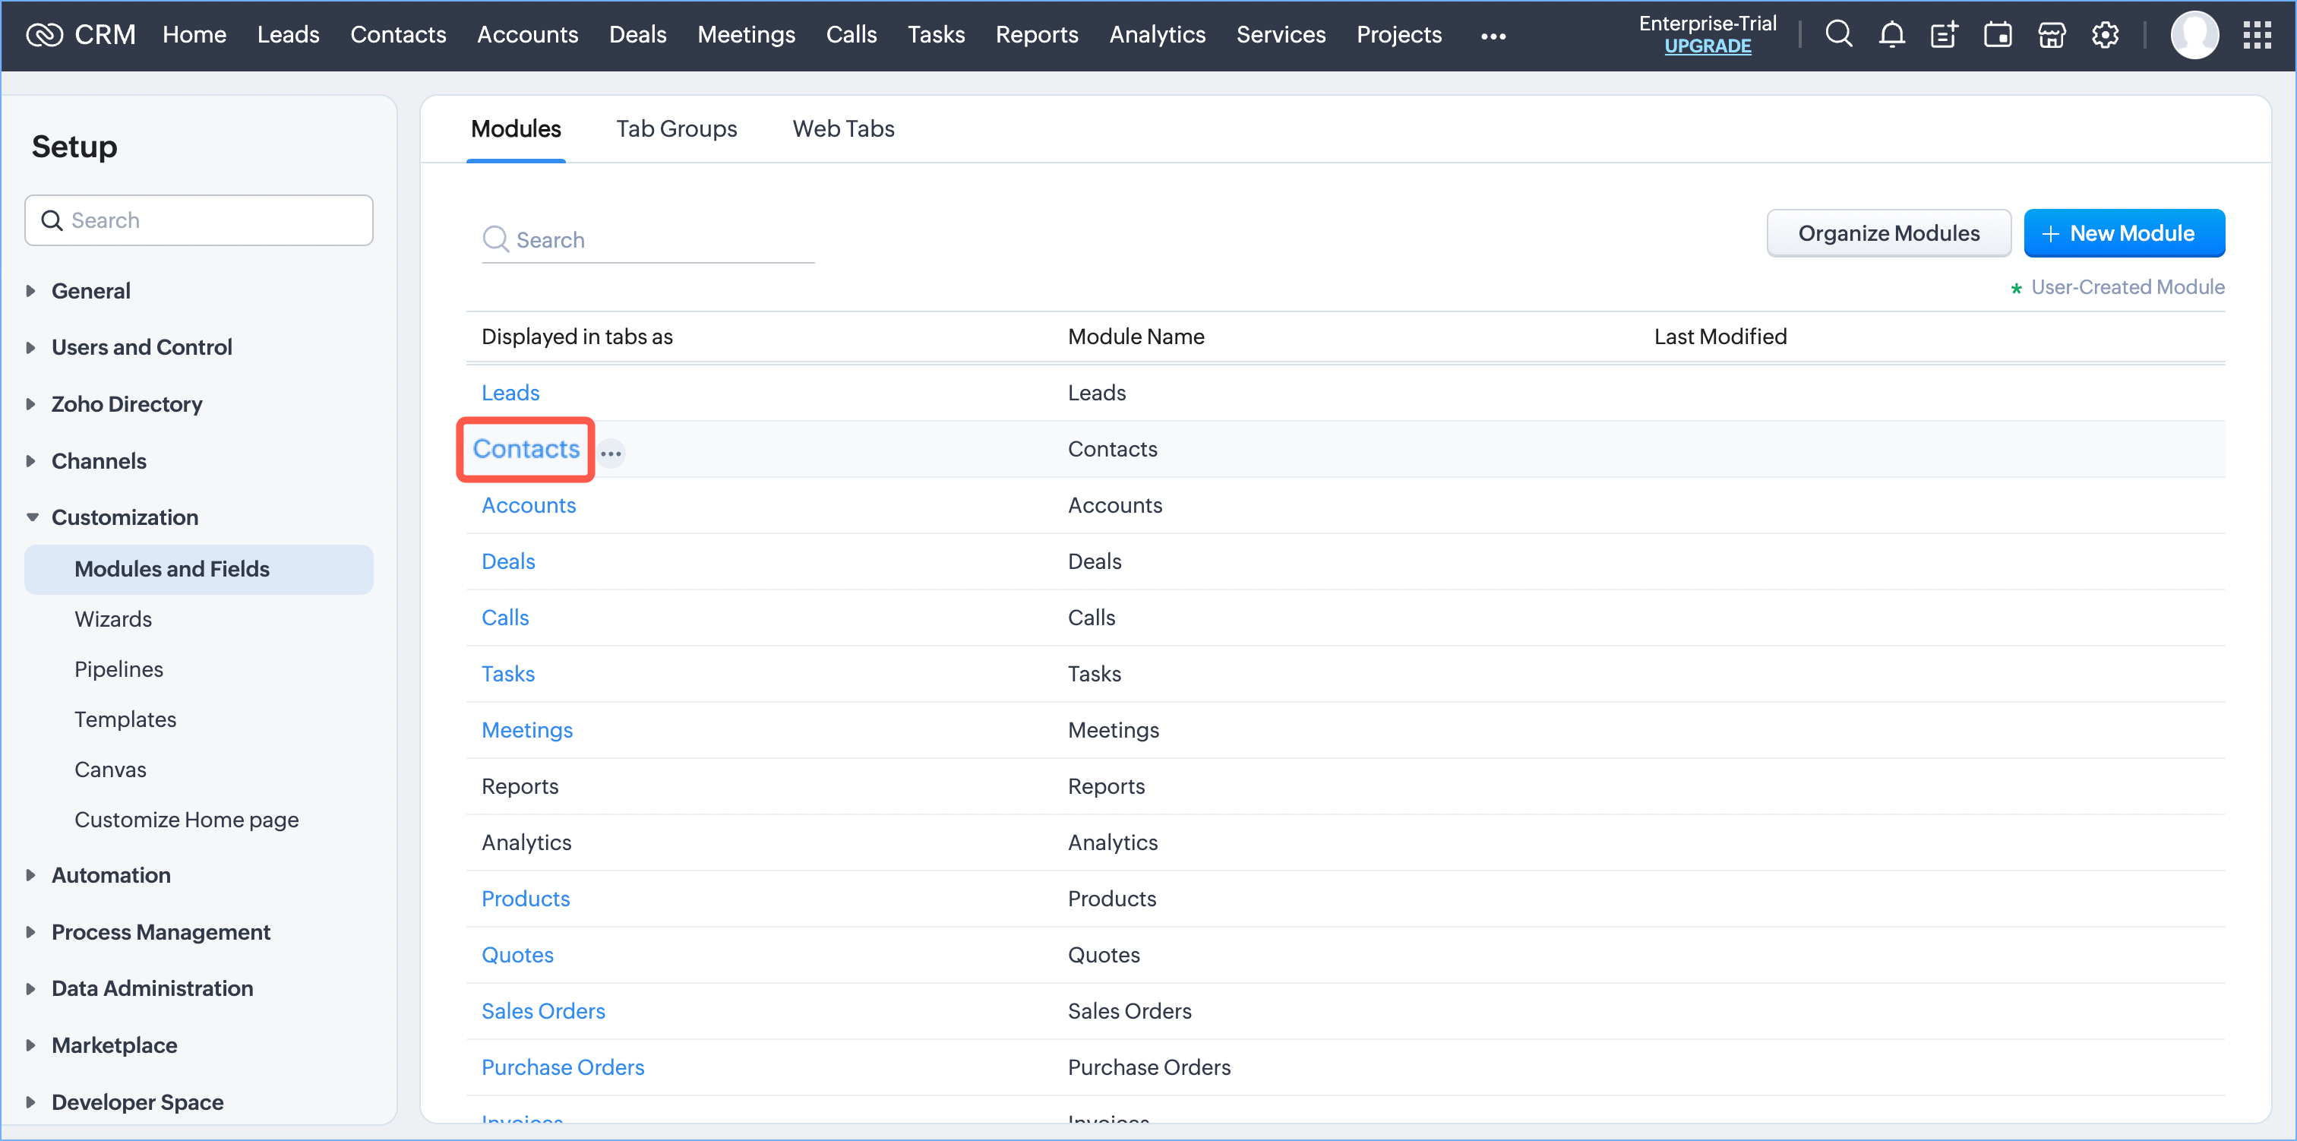Click the Organize Modules button

click(1888, 233)
